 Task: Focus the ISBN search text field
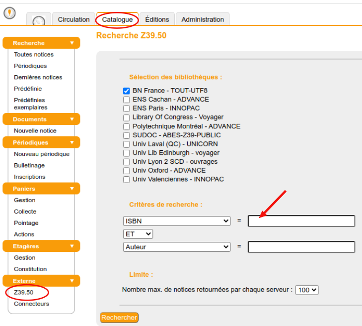[x=301, y=221]
